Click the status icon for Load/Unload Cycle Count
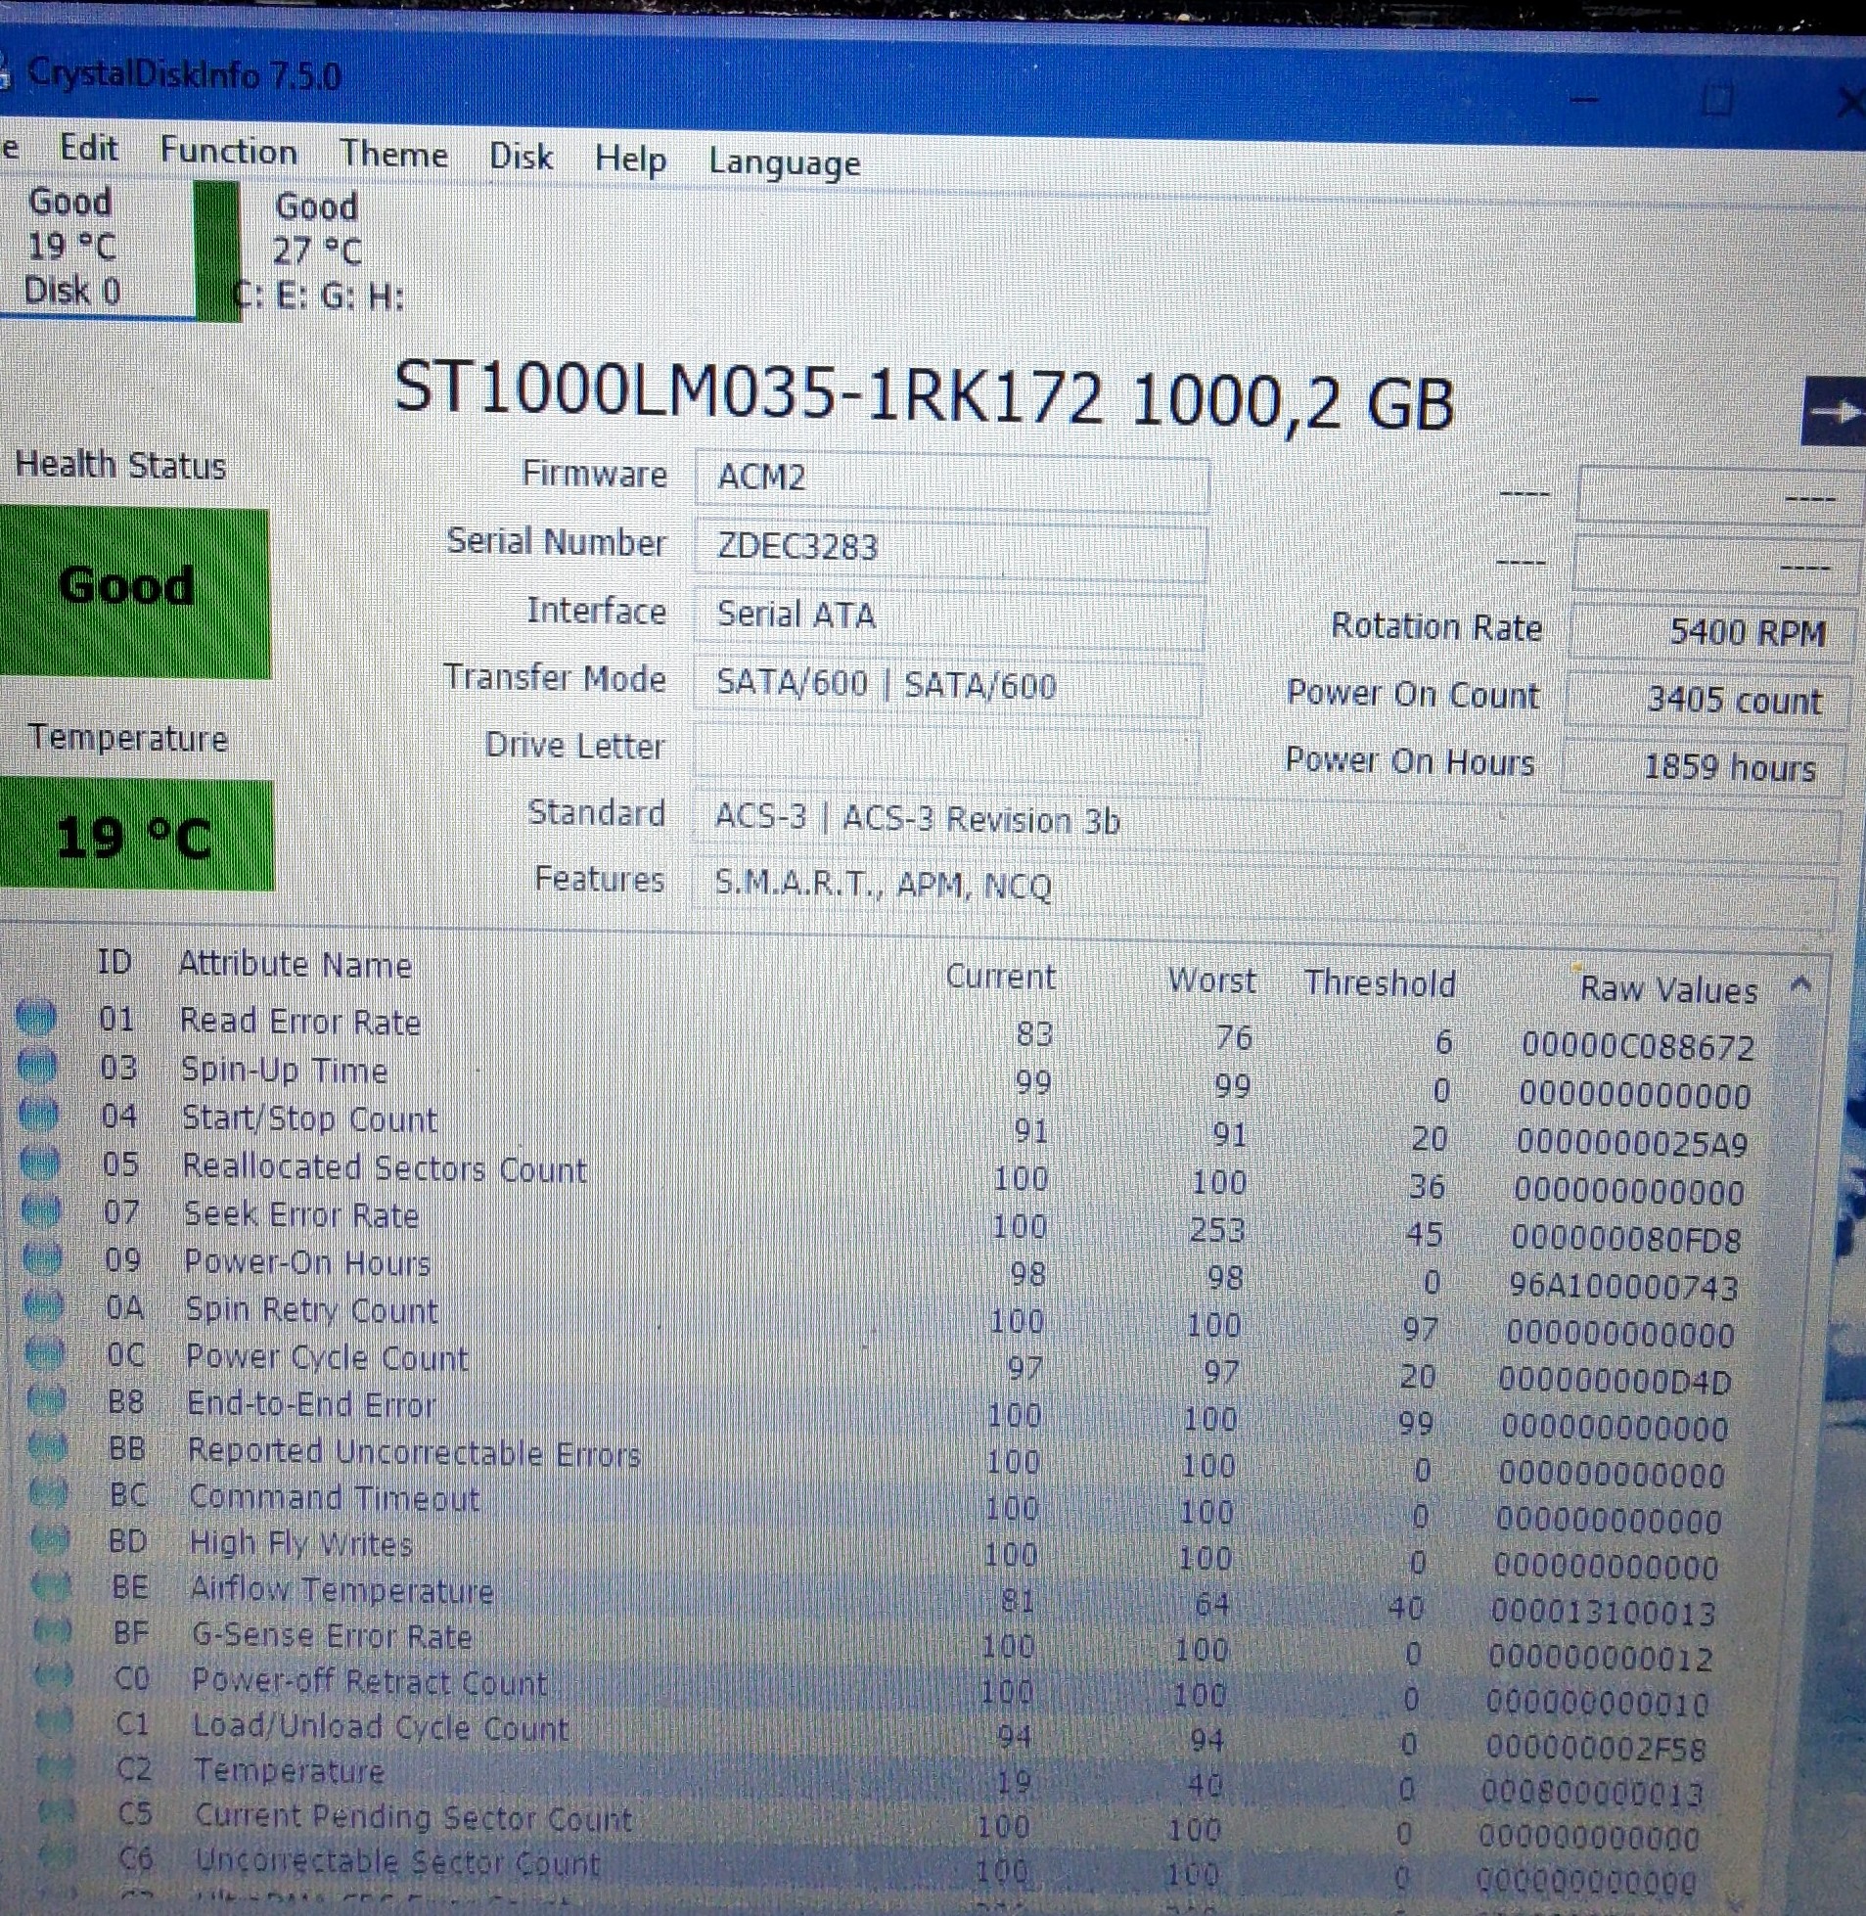1866x1916 pixels. pyautogui.click(x=55, y=1722)
